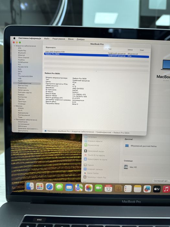170x227 pixels.
Task: Open the Apple menu
Action: click(14, 38)
